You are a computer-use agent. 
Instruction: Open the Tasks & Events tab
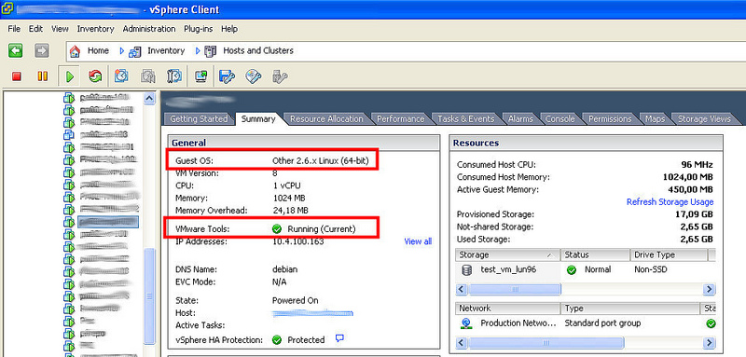[465, 118]
